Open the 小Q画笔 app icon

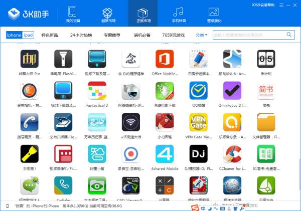pyautogui.click(x=165, y=122)
